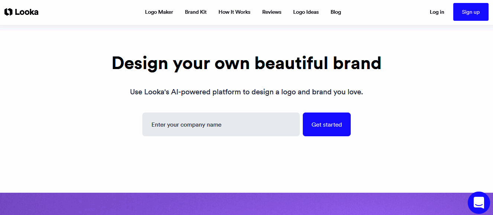Click the Log in link
The width and height of the screenshot is (493, 215).
click(437, 12)
